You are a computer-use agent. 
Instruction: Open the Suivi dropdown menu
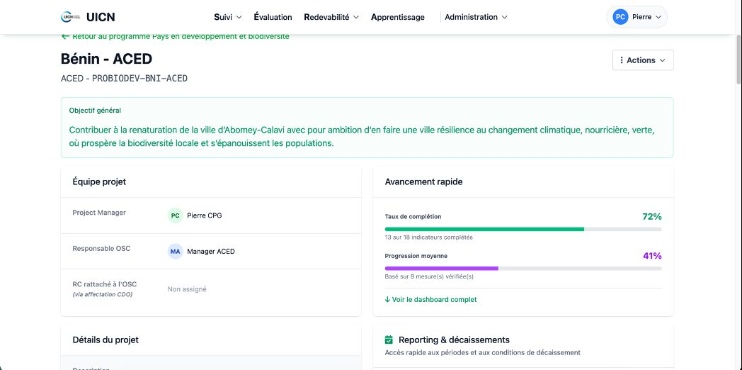pos(227,17)
